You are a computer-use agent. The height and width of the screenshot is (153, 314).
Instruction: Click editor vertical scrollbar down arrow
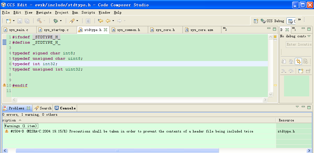[x=270, y=94]
